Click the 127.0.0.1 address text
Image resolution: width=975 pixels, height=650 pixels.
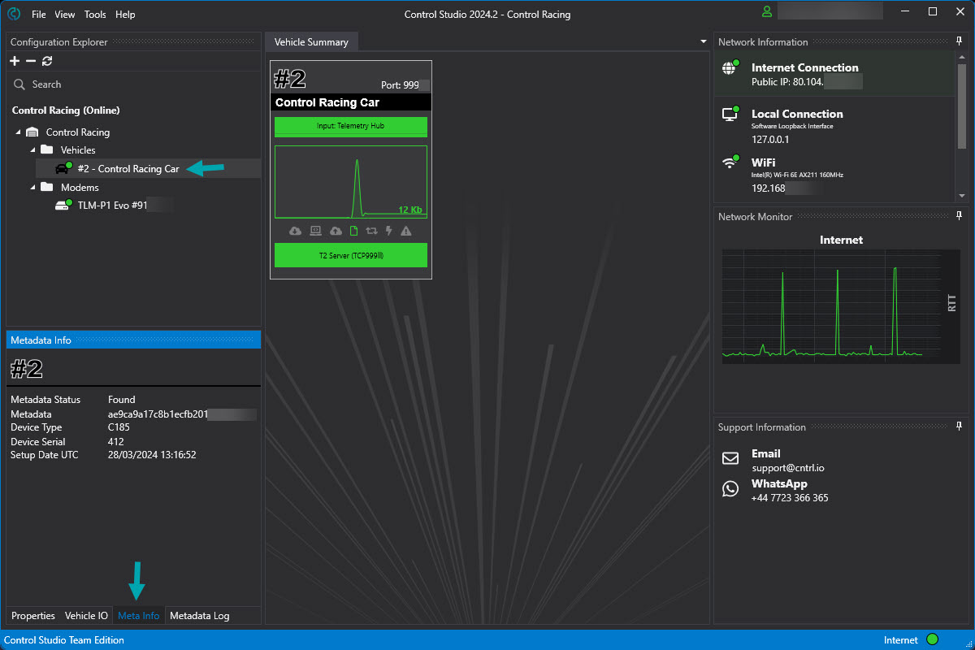click(x=770, y=140)
